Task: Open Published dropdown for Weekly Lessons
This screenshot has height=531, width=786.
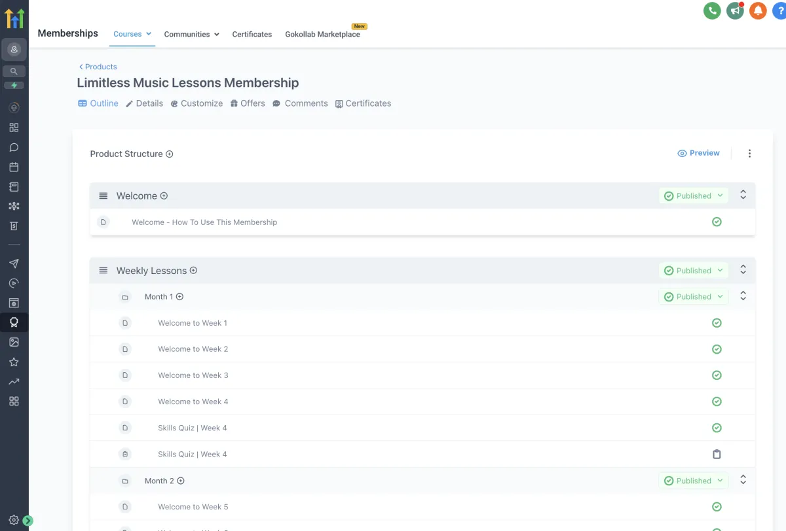Action: [x=693, y=270]
